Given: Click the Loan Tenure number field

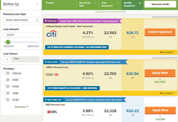Looking at the screenshot, I should [x=7, y=59].
